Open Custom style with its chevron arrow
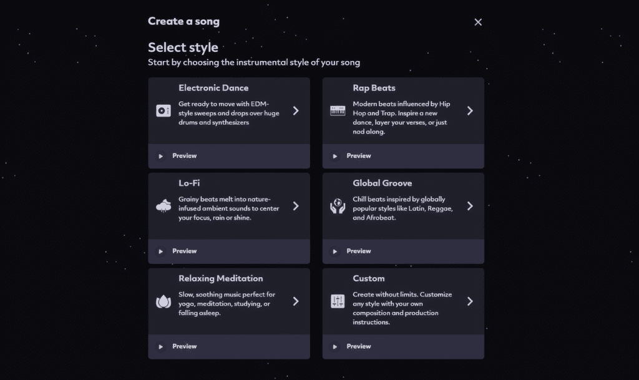Screen dimensions: 639x380 click(x=470, y=301)
